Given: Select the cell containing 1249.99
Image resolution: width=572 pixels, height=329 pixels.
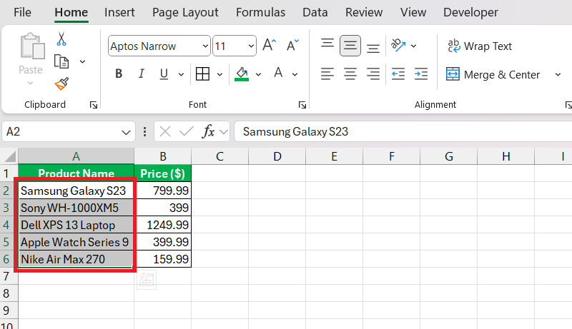Looking at the screenshot, I should pyautogui.click(x=163, y=225).
